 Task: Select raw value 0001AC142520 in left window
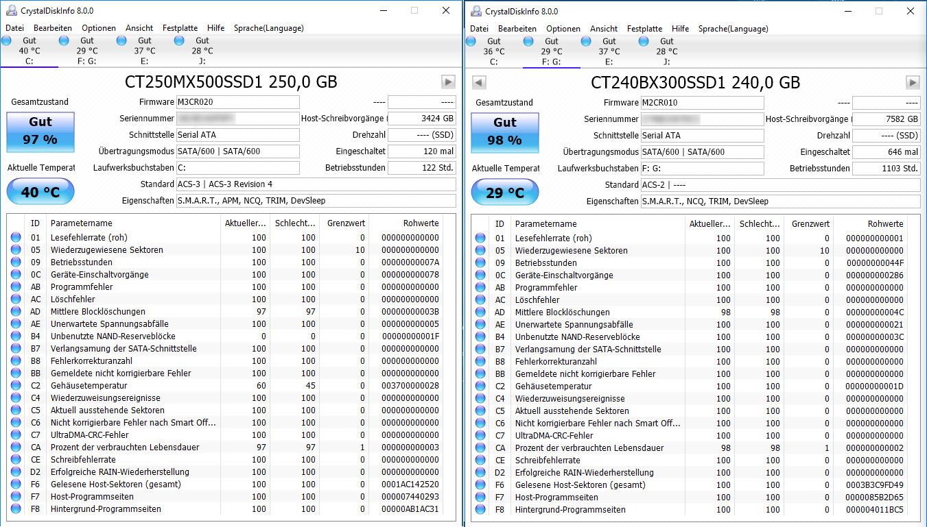[410, 485]
